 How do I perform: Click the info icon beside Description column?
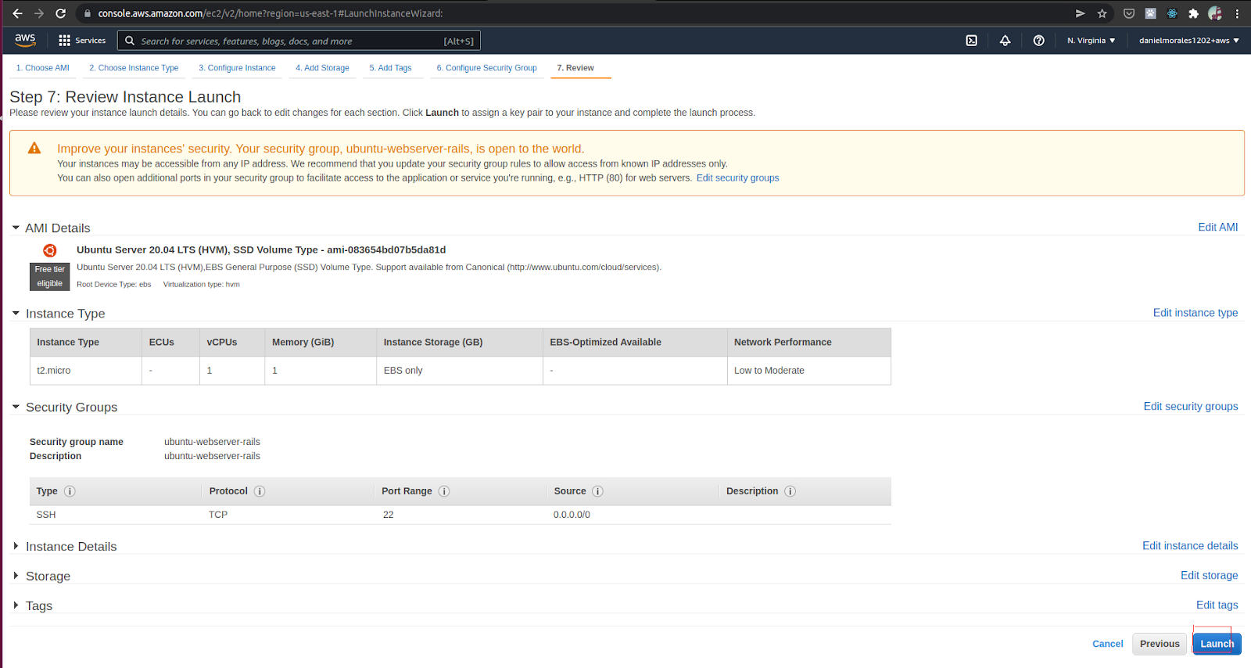pyautogui.click(x=790, y=491)
